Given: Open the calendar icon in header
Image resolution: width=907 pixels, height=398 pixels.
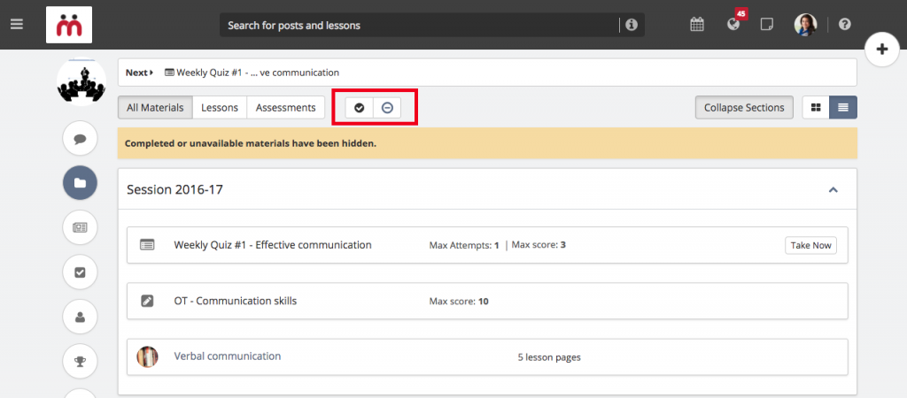Looking at the screenshot, I should pyautogui.click(x=697, y=25).
